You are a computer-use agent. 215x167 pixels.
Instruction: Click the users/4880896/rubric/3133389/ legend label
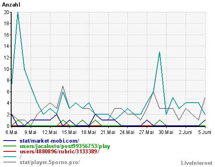[60, 151]
